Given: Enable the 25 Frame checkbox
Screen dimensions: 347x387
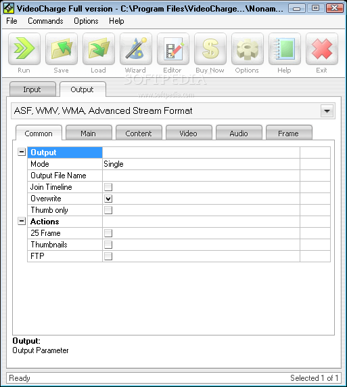Looking at the screenshot, I should (108, 233).
